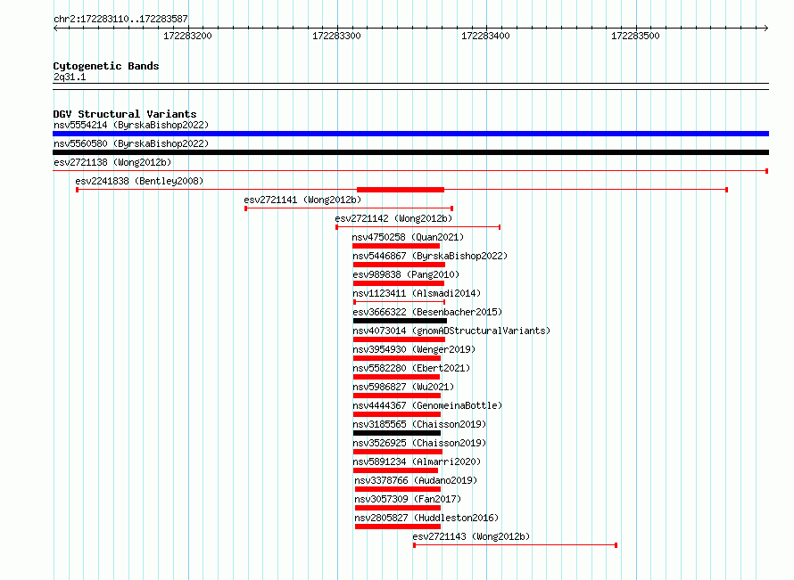Click ruler position 172283500
Viewport: 794px width, 580px height.
(635, 36)
